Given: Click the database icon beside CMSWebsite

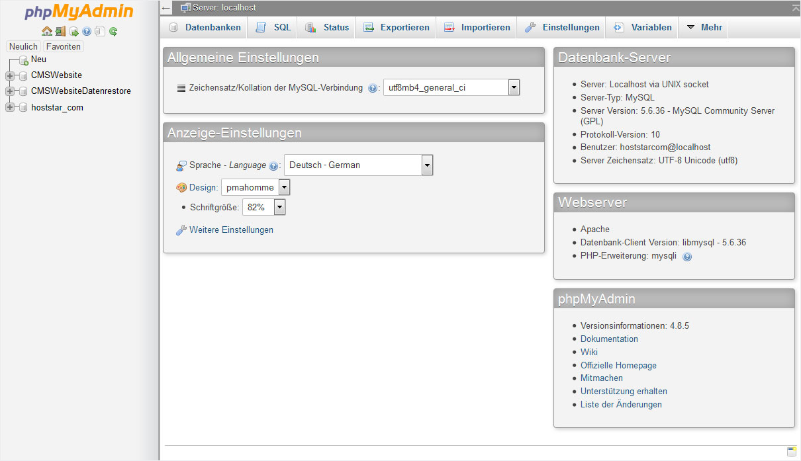Looking at the screenshot, I should [x=24, y=75].
